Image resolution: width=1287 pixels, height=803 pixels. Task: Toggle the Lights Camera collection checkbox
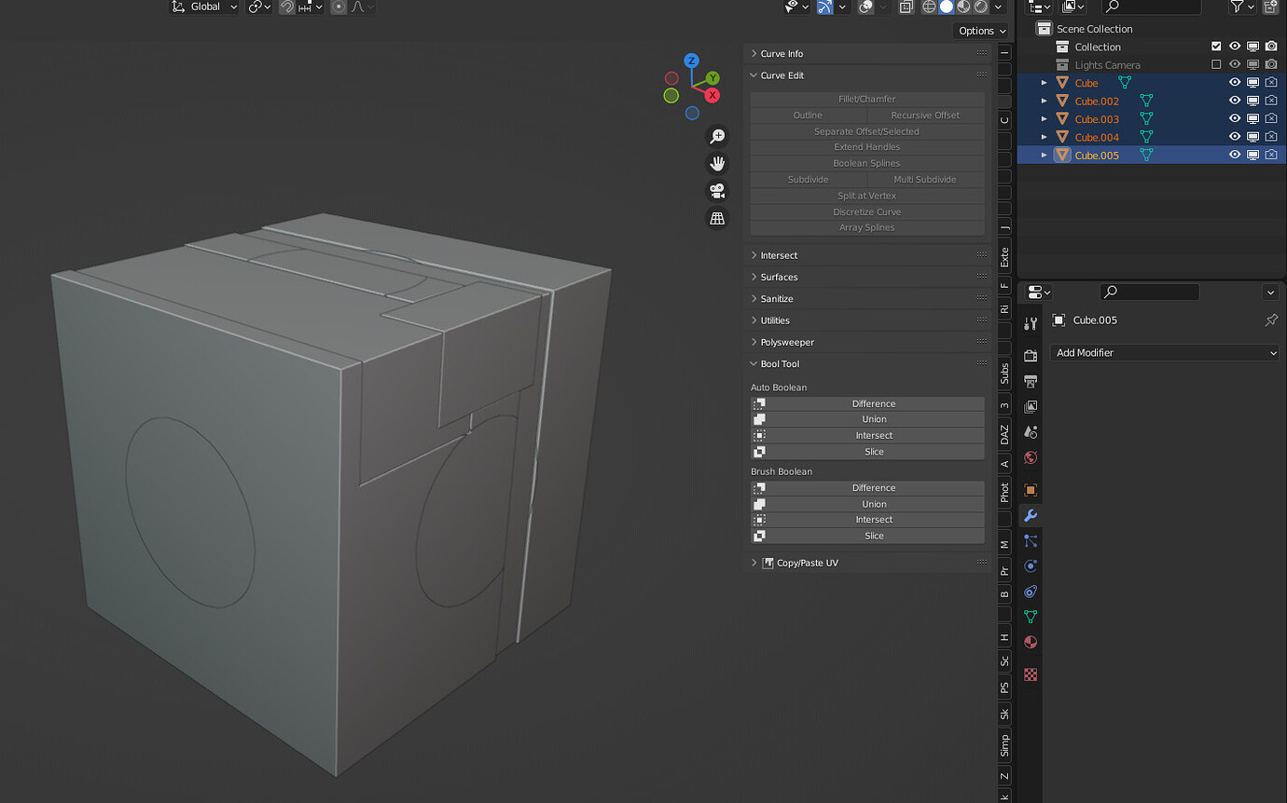point(1217,64)
